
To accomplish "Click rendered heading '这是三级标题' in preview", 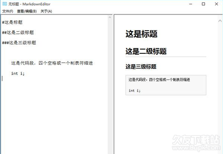I will pos(141,67).
